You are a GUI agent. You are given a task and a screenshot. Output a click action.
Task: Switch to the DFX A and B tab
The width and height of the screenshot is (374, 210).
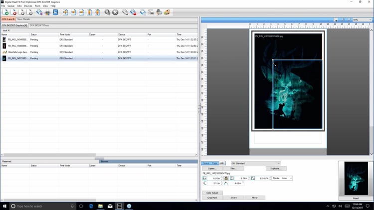coord(8,19)
